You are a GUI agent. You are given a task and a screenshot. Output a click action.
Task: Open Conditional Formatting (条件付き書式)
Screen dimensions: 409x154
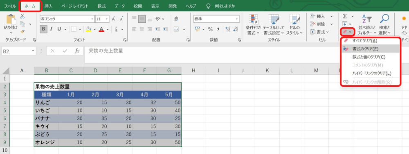253,25
